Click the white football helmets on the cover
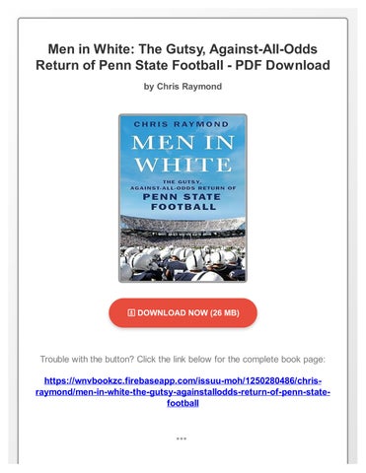Viewport: 366px width, 473px height. 183,263
